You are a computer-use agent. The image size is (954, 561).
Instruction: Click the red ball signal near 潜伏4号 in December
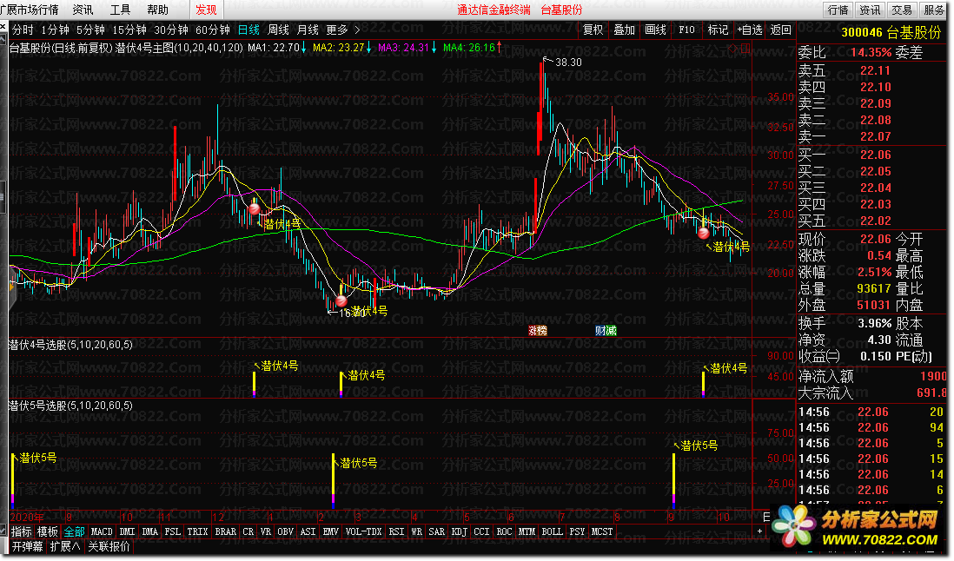255,209
